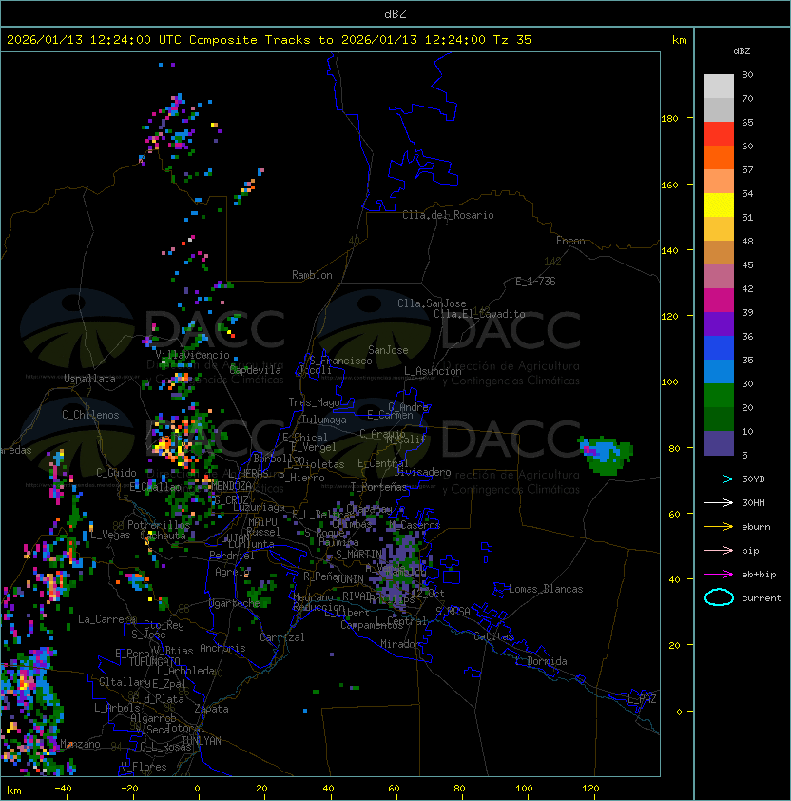Pick the royal blue 35–36 dBZ swatch
This screenshot has width=791, height=801.
point(719,348)
